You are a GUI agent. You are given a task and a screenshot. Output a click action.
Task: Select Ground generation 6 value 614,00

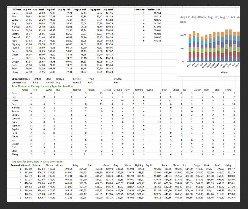point(68,187)
